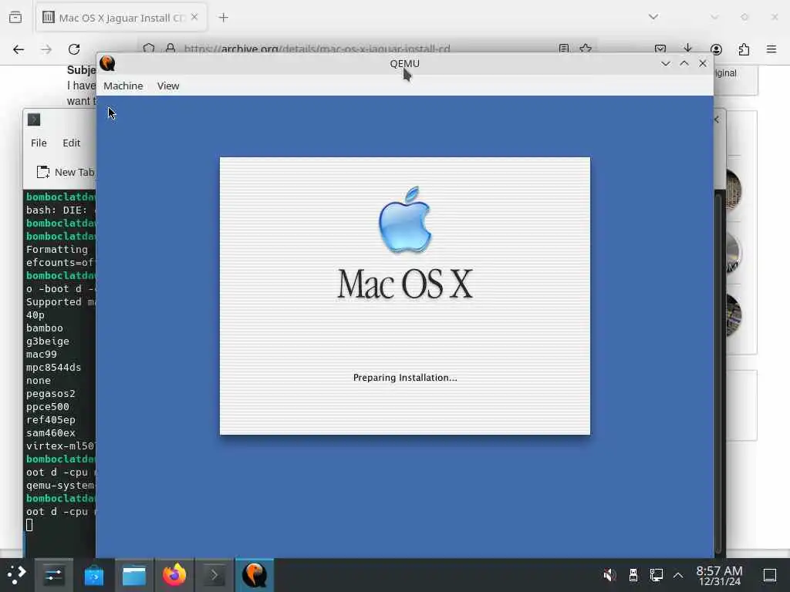Click the QEMU logo icon in the title bar

click(107, 63)
